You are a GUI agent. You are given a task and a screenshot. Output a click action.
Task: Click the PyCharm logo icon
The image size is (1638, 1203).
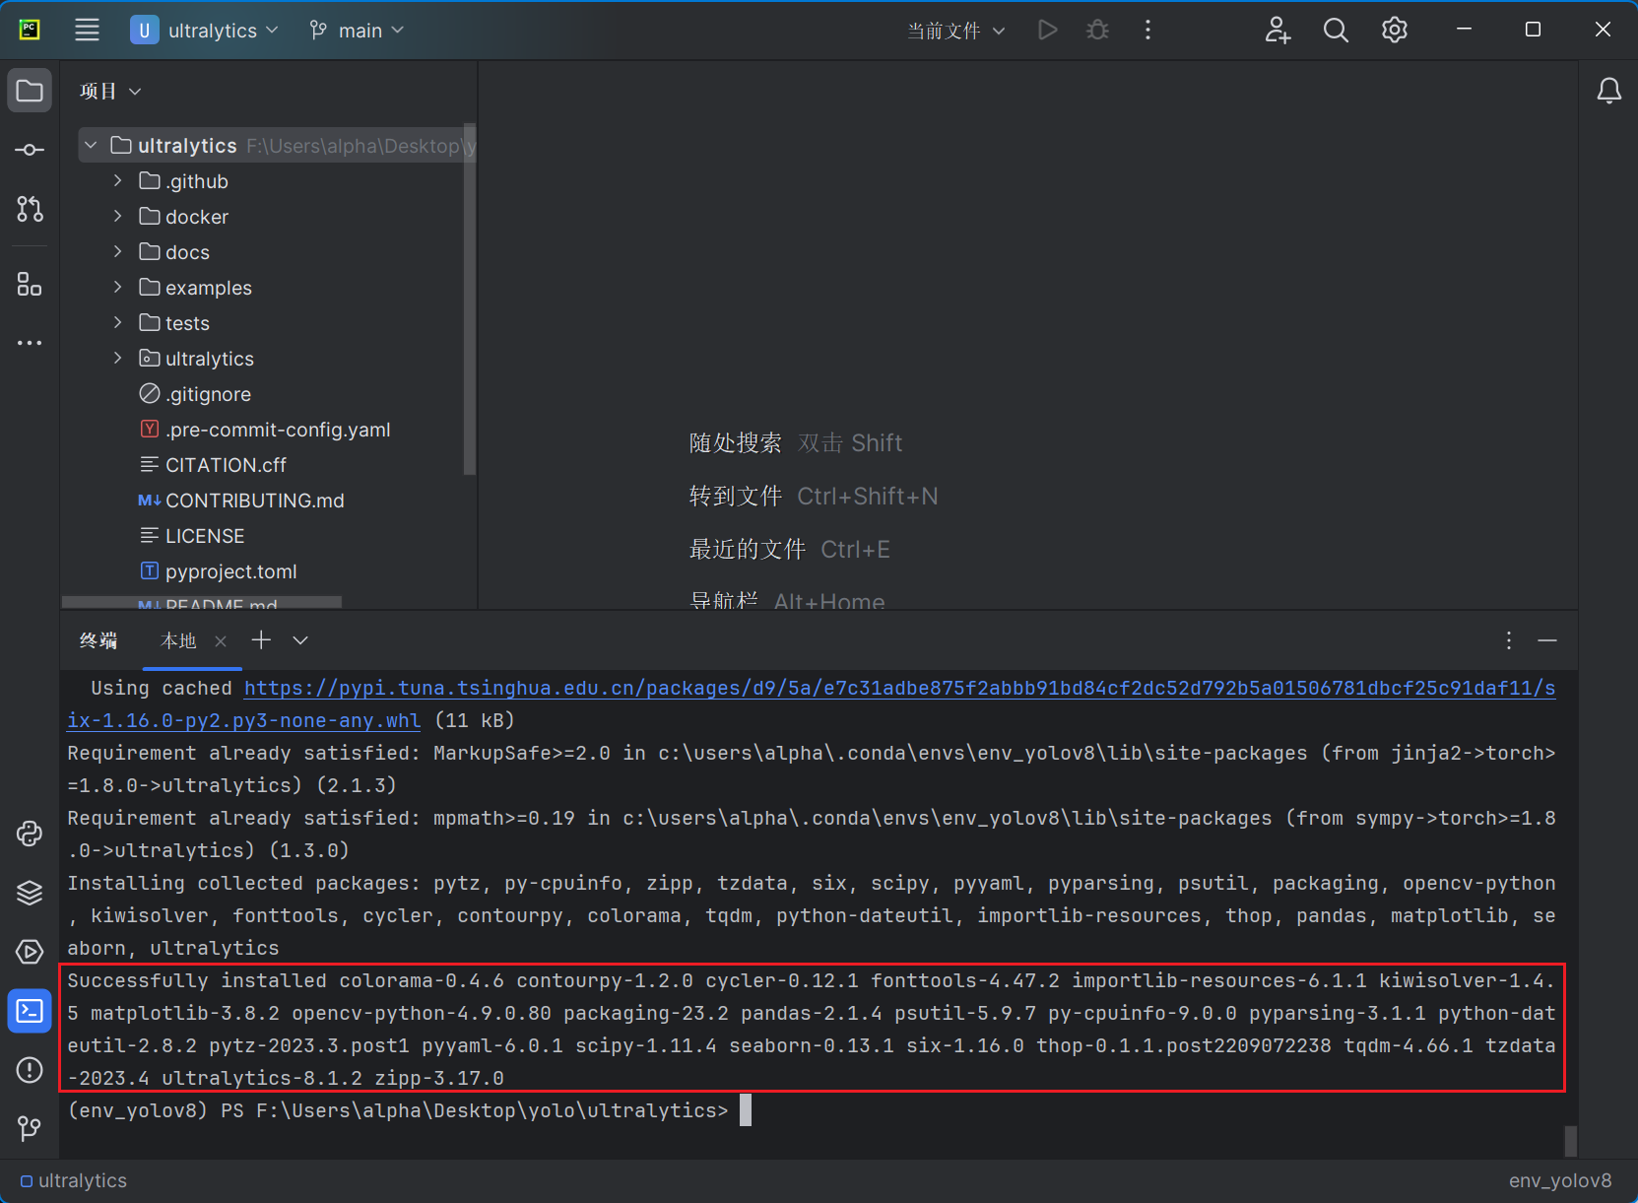pyautogui.click(x=30, y=30)
